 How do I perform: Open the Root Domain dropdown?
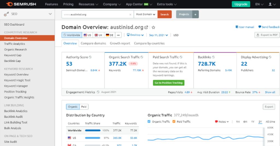(x=145, y=14)
